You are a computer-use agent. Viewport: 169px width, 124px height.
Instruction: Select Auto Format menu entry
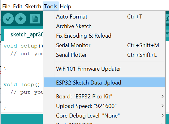tap(104, 17)
